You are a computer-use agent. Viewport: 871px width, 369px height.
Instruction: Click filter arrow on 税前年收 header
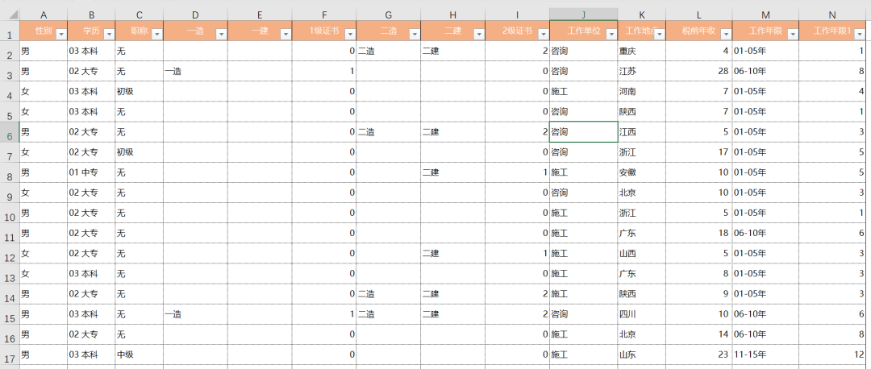725,34
